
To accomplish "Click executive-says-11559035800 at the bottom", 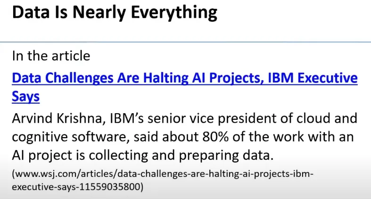I will pyautogui.click(x=78, y=187).
